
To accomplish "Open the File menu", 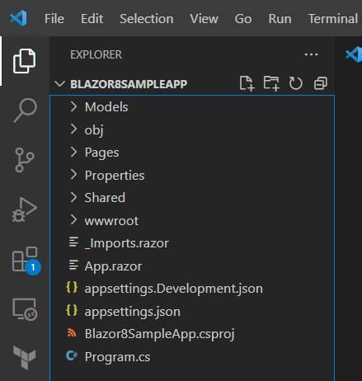I will (54, 19).
